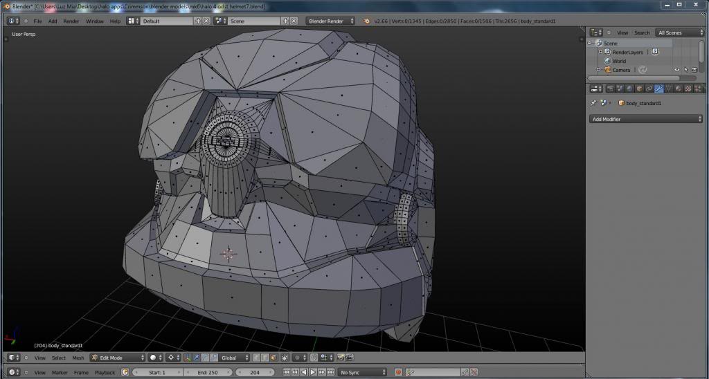This screenshot has height=379, width=709.
Task: Toggle the 3D manipulator widget button
Action: pyautogui.click(x=187, y=358)
